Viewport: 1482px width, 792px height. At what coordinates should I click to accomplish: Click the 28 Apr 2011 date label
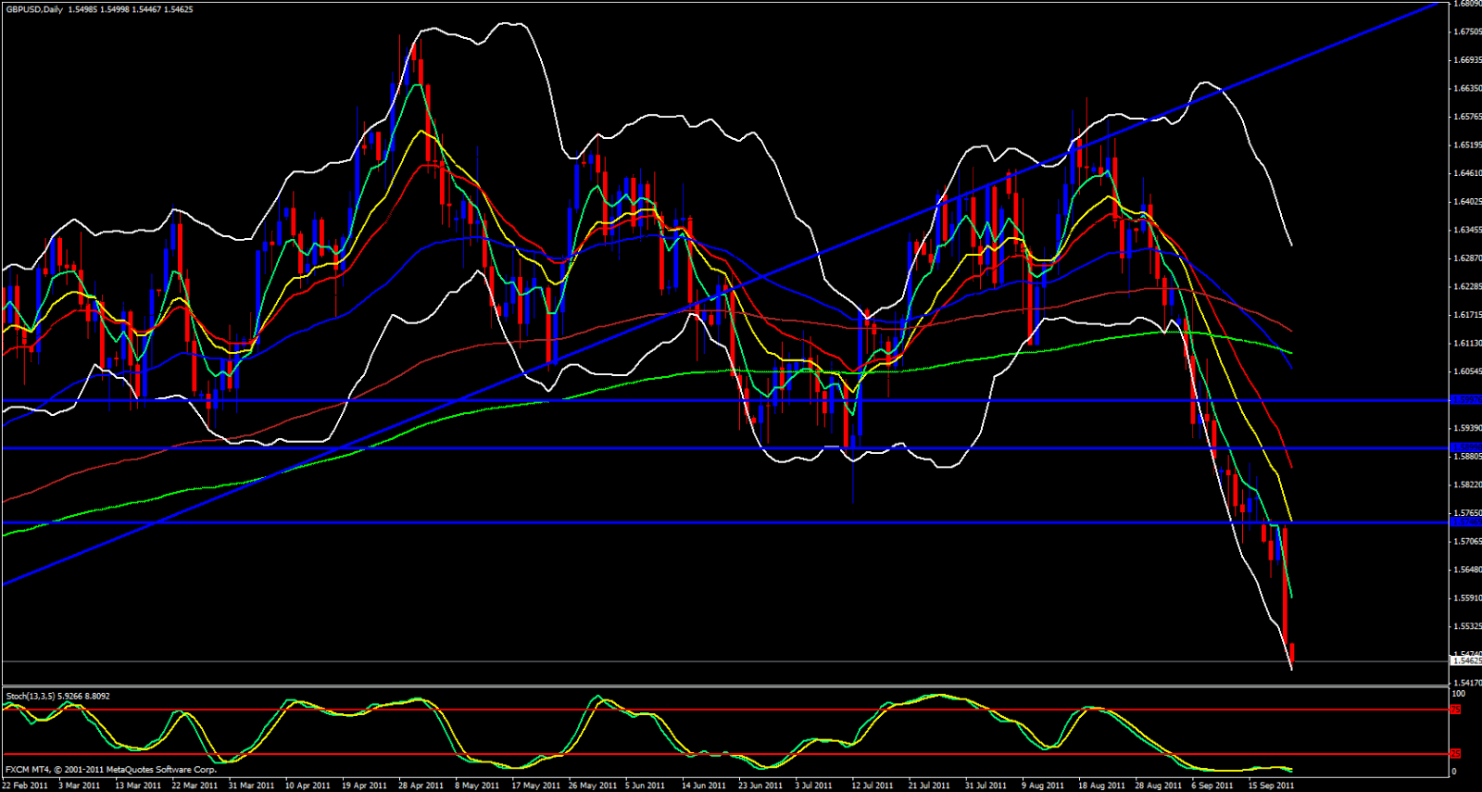tap(421, 786)
